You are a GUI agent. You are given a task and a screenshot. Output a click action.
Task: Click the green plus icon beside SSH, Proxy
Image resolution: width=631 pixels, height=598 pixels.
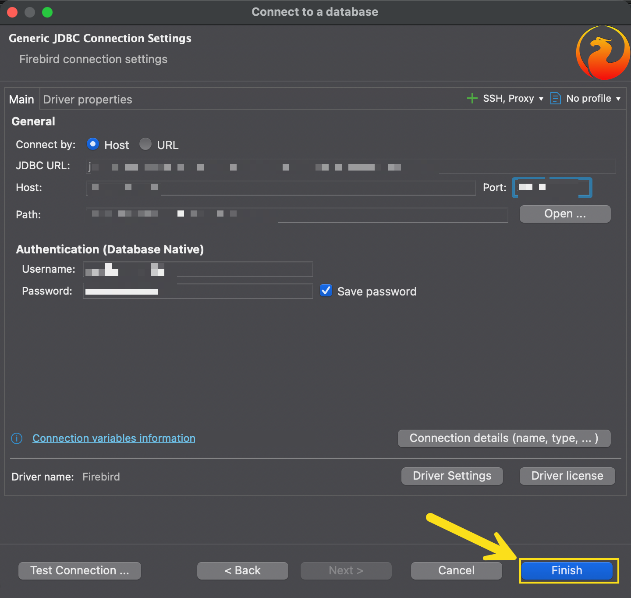tap(472, 98)
